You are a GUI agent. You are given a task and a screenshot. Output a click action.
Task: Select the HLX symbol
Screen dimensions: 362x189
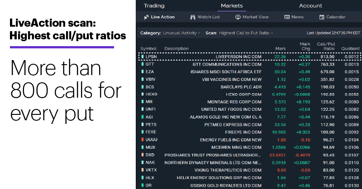coord(150,178)
